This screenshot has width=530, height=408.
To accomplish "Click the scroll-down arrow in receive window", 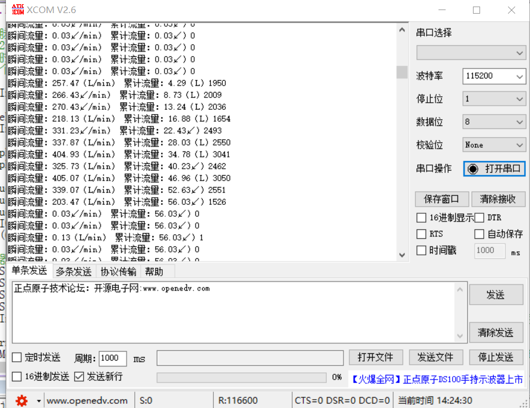I will (402, 254).
